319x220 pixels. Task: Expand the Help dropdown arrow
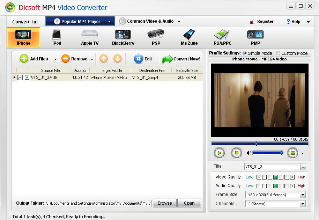[x=308, y=22]
